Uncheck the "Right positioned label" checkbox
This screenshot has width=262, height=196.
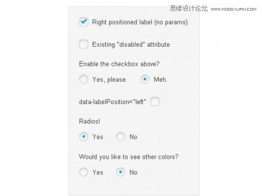tap(84, 22)
